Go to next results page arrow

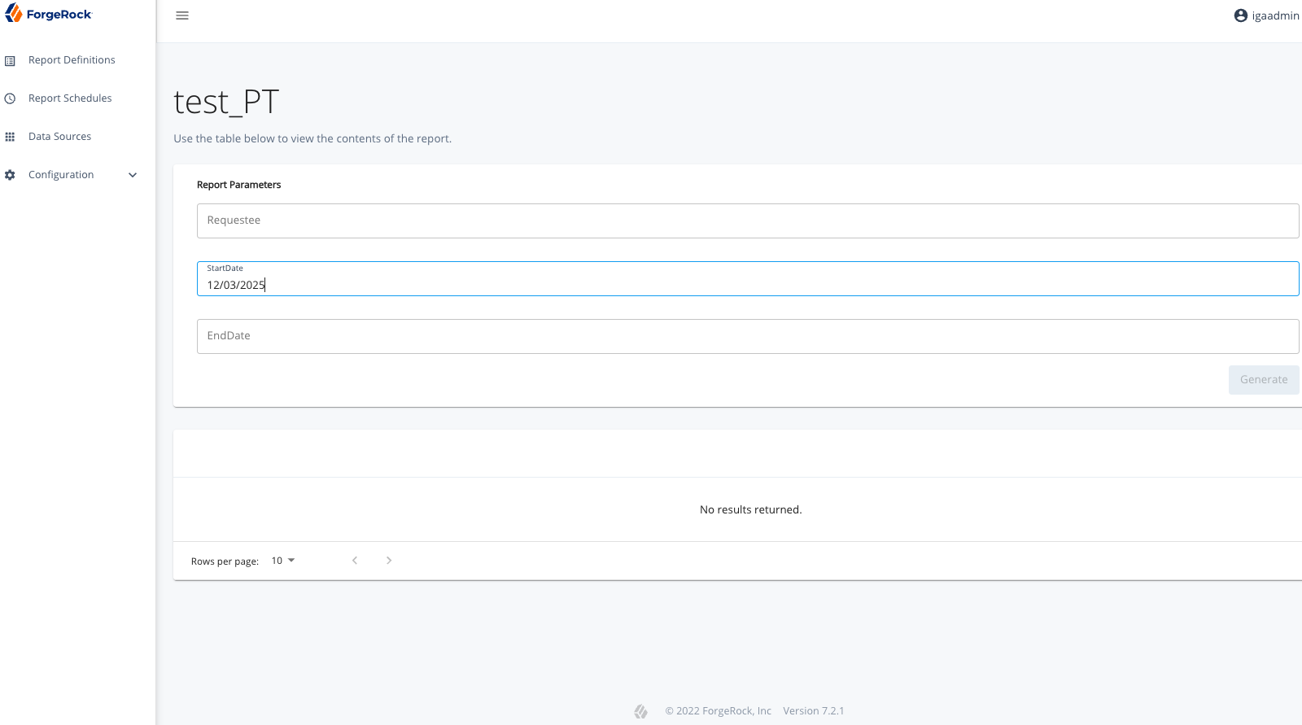coord(389,561)
